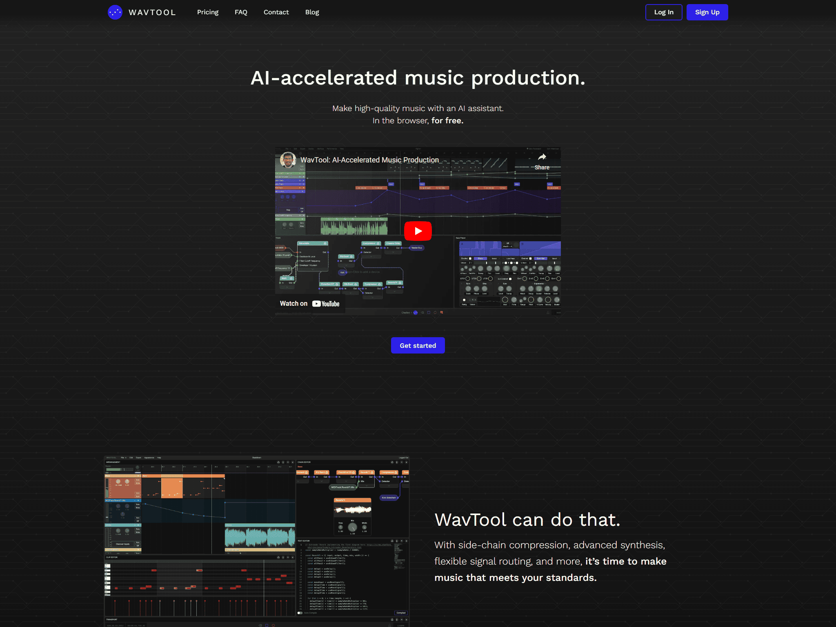Viewport: 836px width, 627px height.
Task: Open the video title 'WavTool: AI-Accelerated Music Production'
Action: pos(370,160)
